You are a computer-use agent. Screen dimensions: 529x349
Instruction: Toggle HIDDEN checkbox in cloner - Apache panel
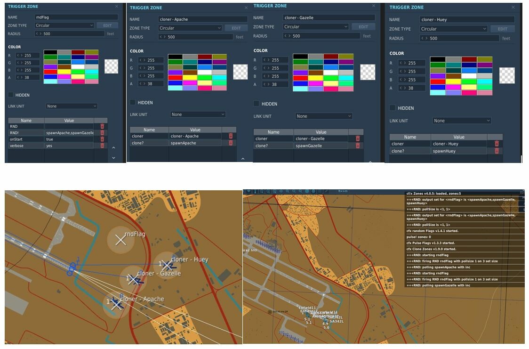133,102
